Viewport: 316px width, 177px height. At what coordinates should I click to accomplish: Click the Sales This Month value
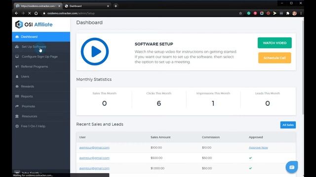pos(104,103)
